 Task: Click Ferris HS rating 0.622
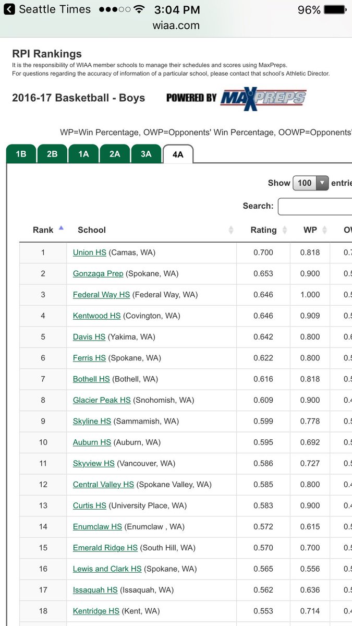pos(263,358)
